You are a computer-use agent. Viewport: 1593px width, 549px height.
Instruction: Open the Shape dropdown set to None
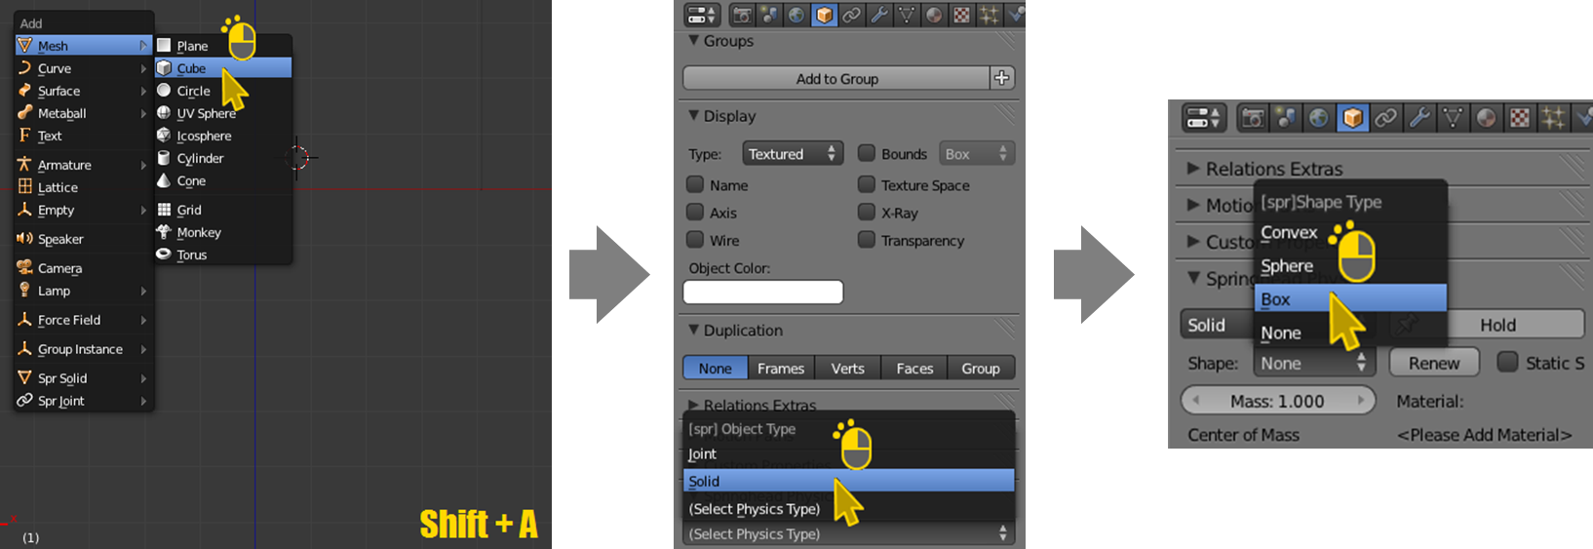[1312, 363]
